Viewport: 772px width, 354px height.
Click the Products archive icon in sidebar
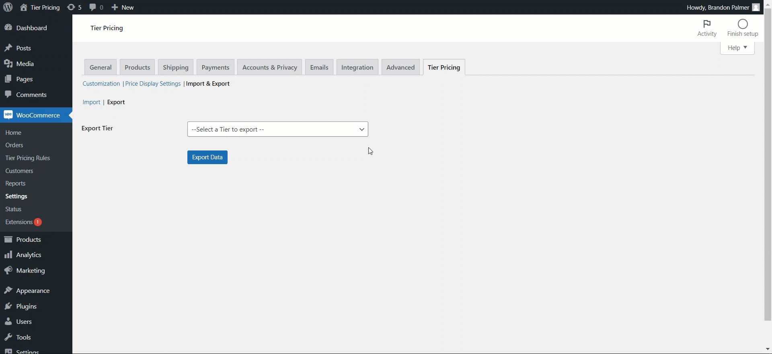click(8, 239)
